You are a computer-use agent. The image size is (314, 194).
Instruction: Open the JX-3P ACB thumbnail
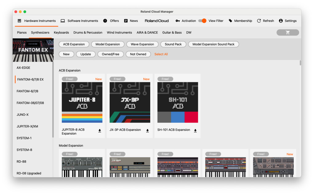130,103
